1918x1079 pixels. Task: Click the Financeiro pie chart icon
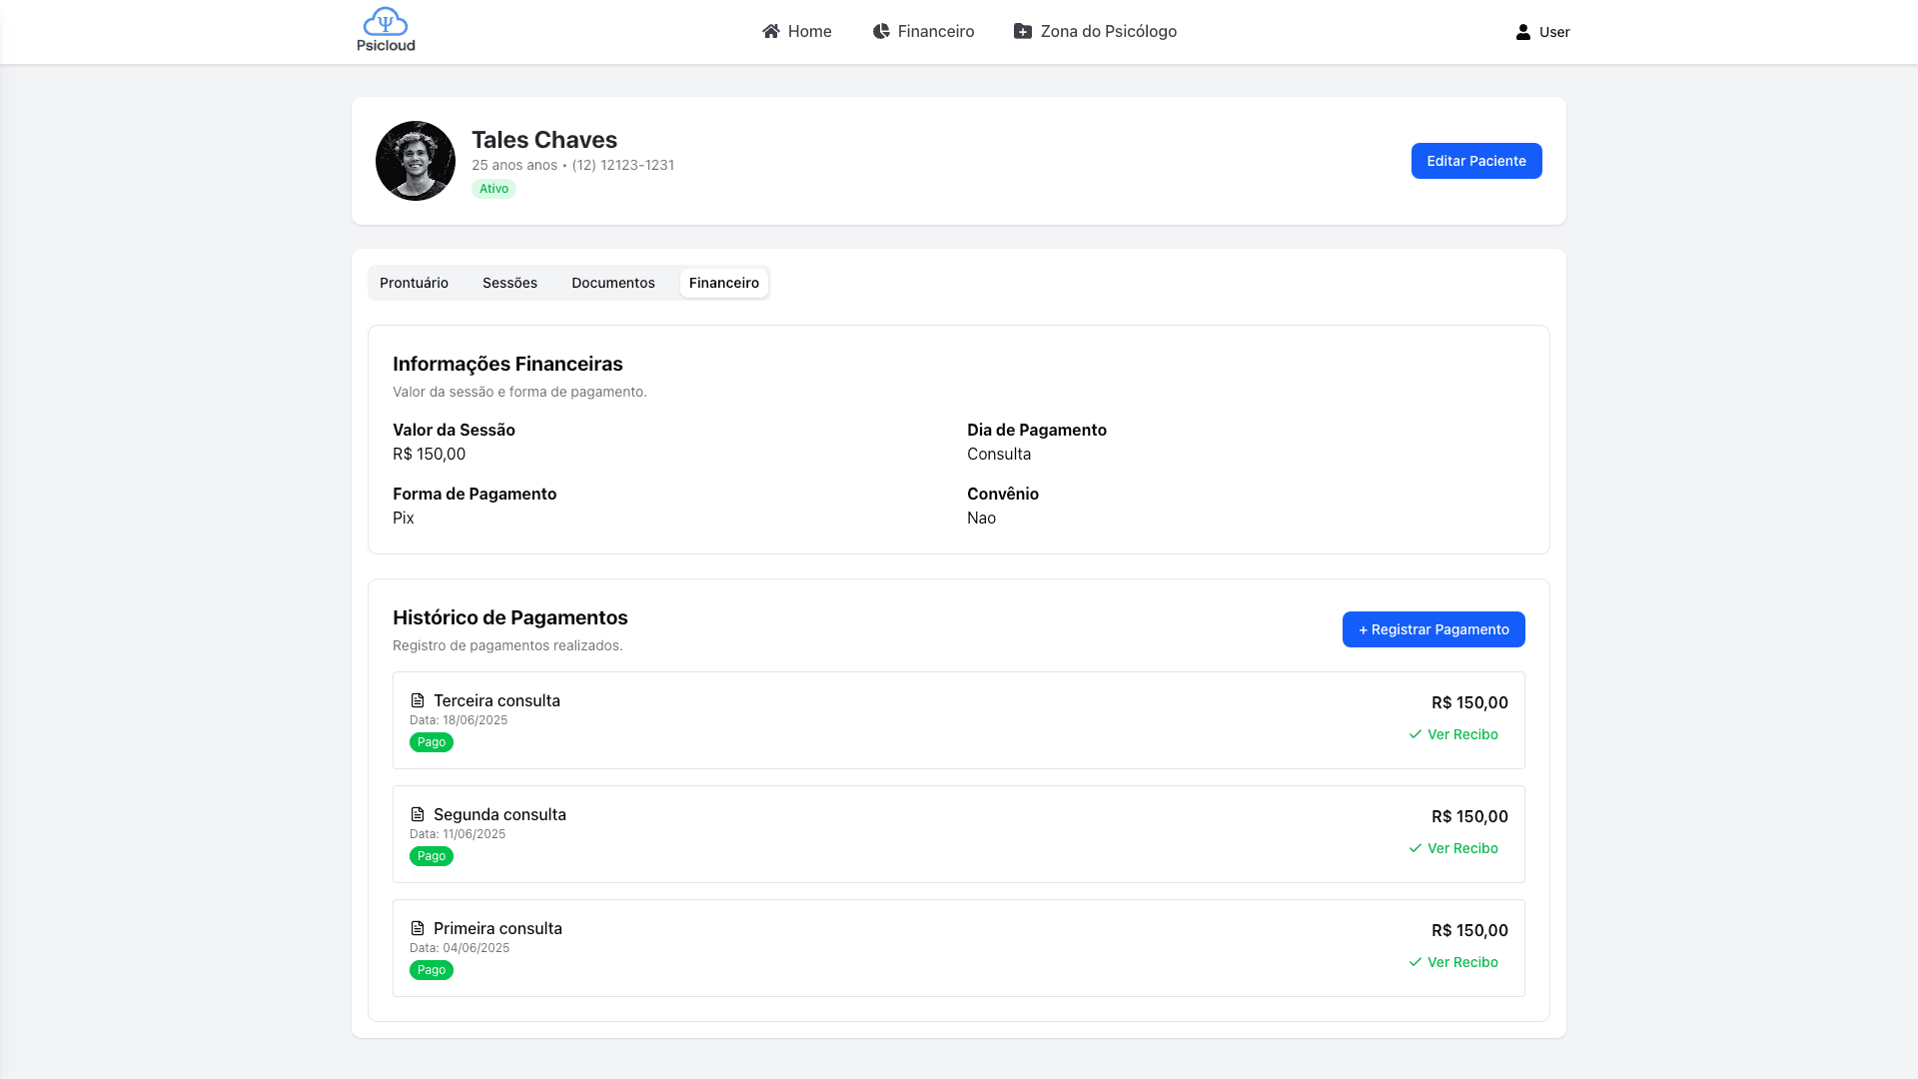(881, 31)
